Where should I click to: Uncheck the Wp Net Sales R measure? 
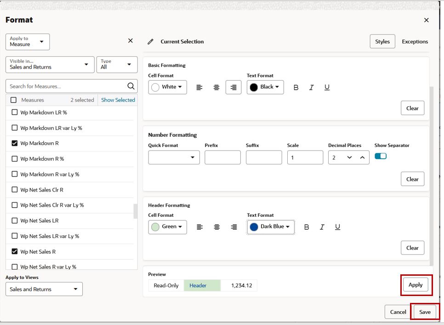coord(14,251)
